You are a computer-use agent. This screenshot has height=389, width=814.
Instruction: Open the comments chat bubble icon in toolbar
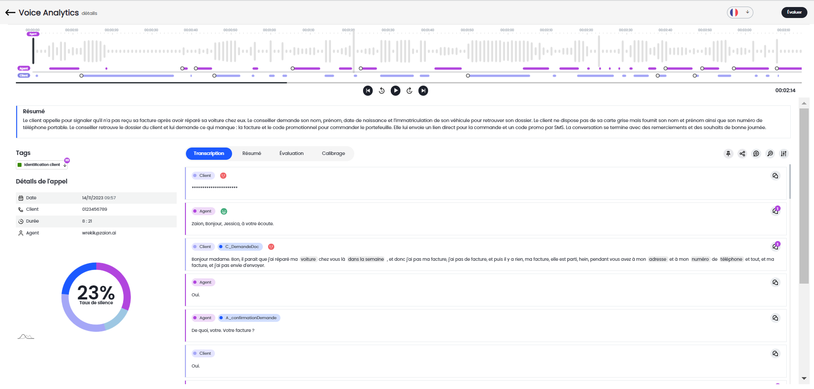[x=756, y=154]
